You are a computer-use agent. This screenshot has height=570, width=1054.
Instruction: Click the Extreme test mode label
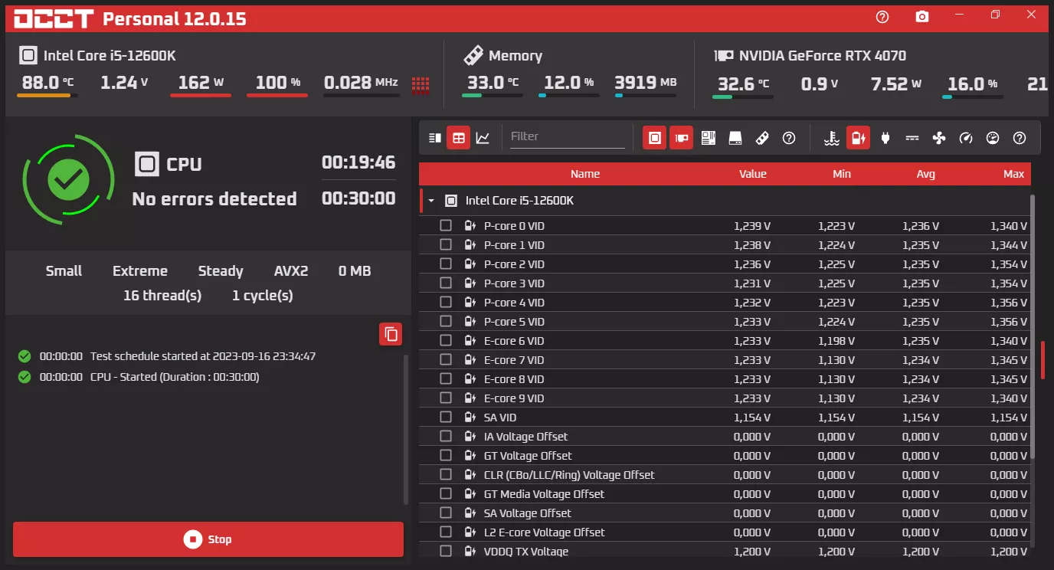(x=140, y=271)
